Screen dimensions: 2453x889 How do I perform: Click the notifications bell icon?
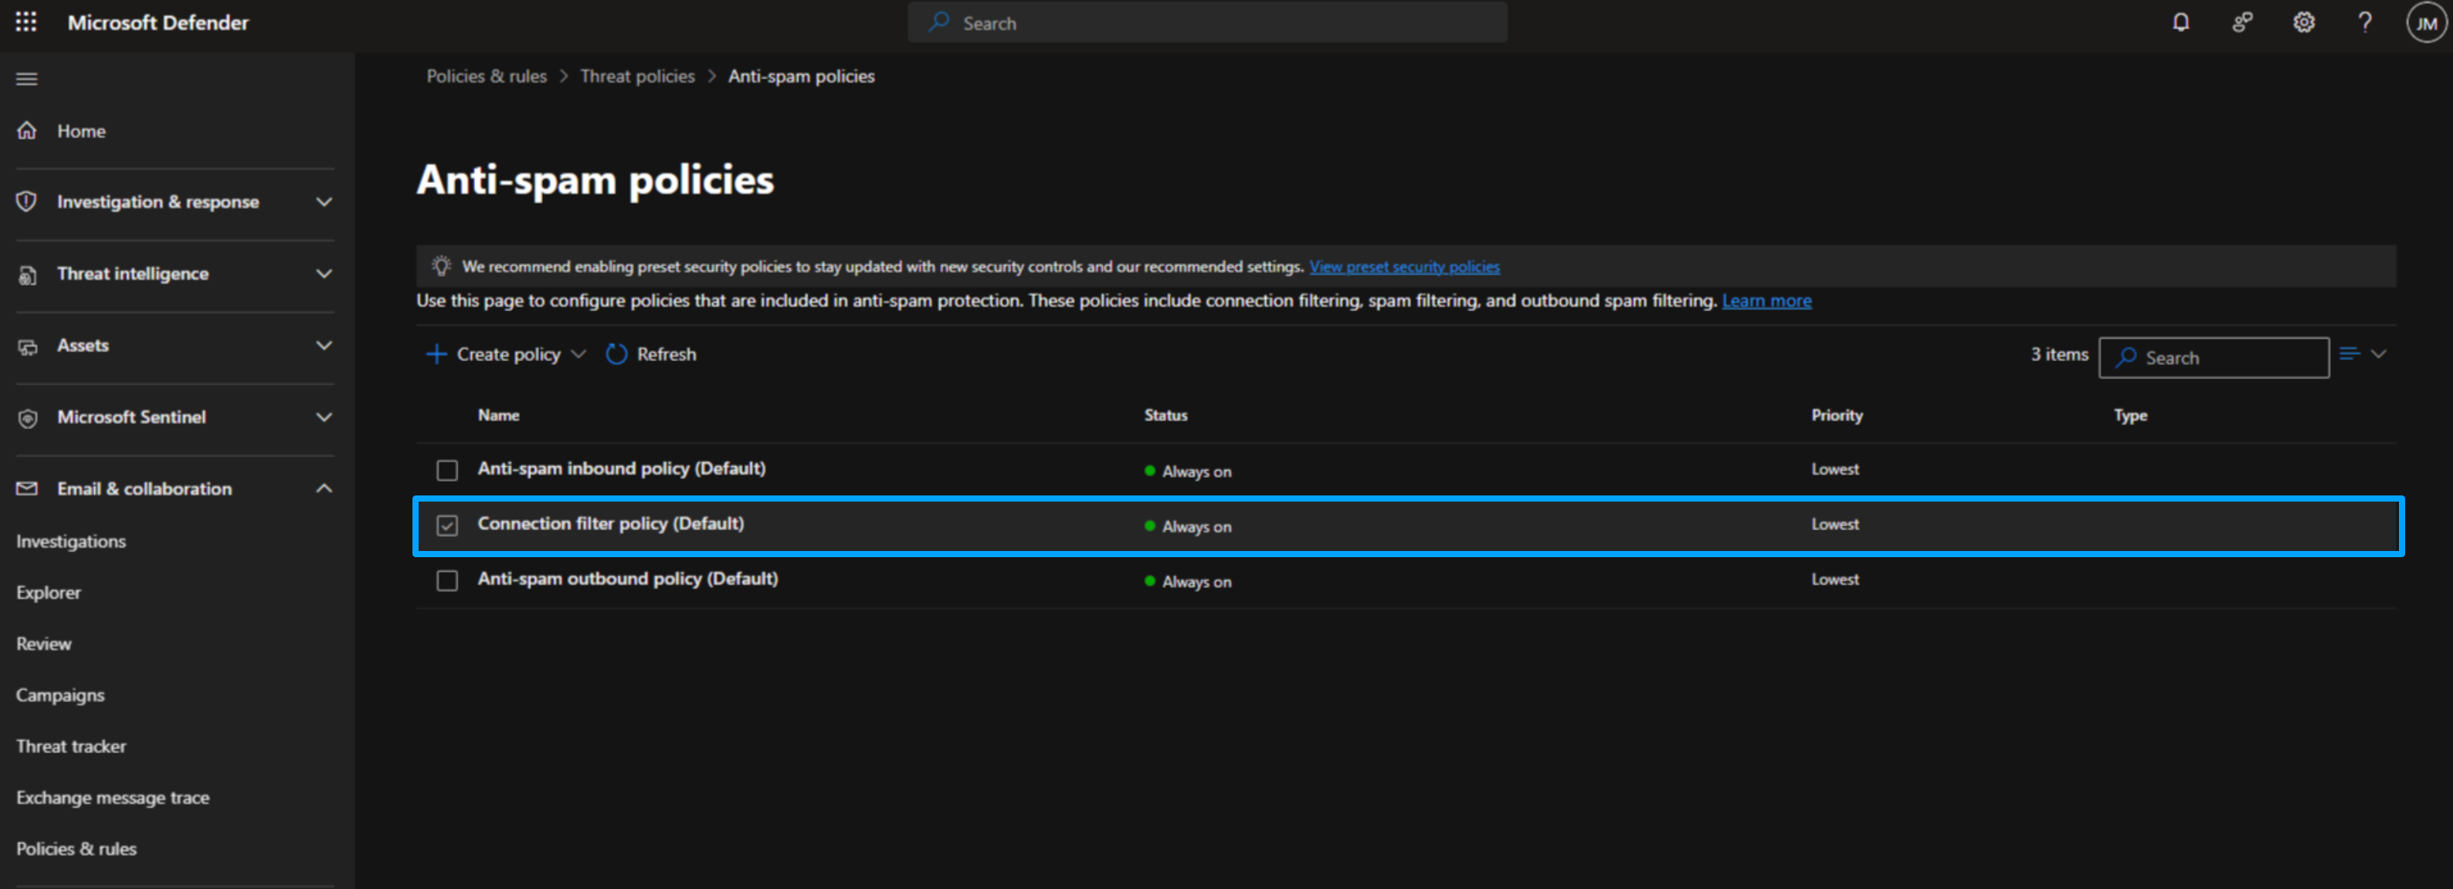[2180, 22]
